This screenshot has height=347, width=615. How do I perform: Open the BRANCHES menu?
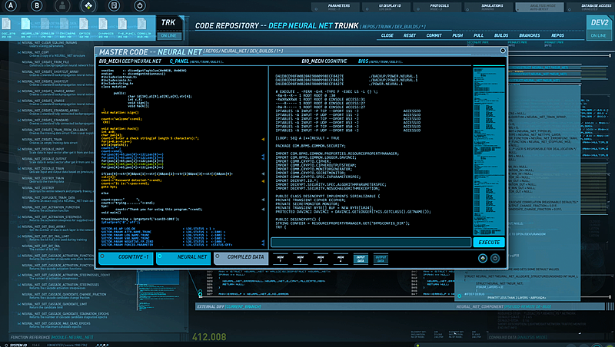tap(528, 35)
